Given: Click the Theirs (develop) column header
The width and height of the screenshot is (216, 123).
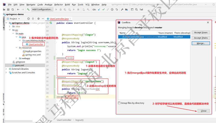Looking at the screenshot, I should click(182, 33).
